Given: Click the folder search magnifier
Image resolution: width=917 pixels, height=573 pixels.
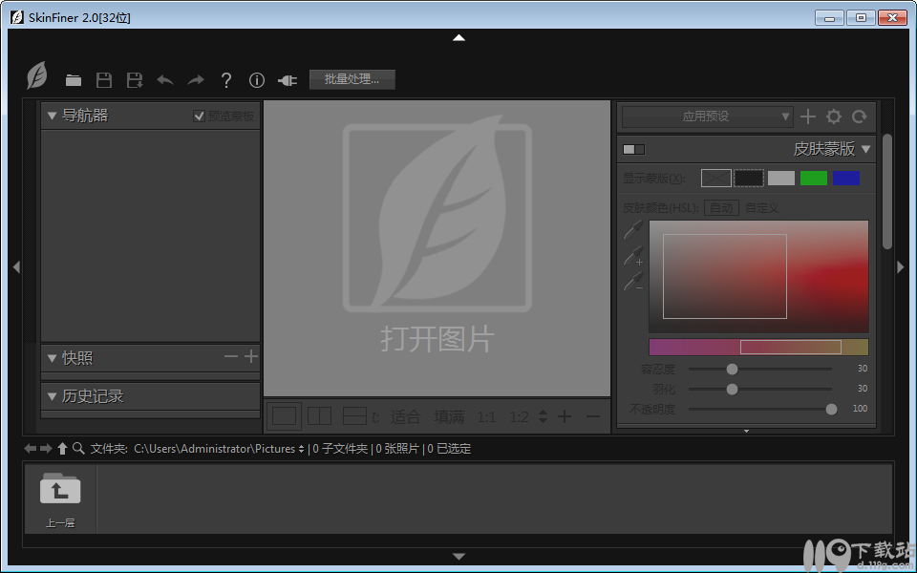Looking at the screenshot, I should point(78,449).
